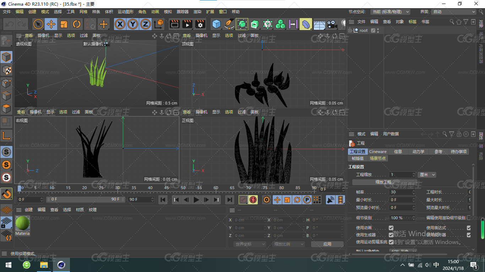Click 帧率 value stepper arrows

pyautogui.click(x=413, y=192)
